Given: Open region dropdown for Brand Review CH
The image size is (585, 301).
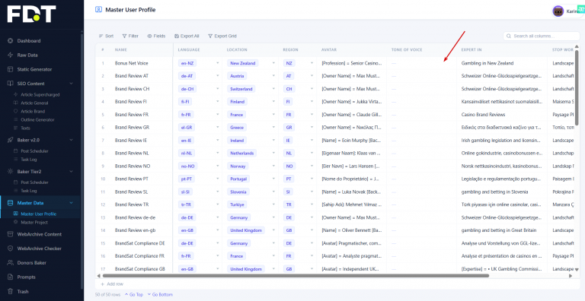Looking at the screenshot, I should [312, 89].
